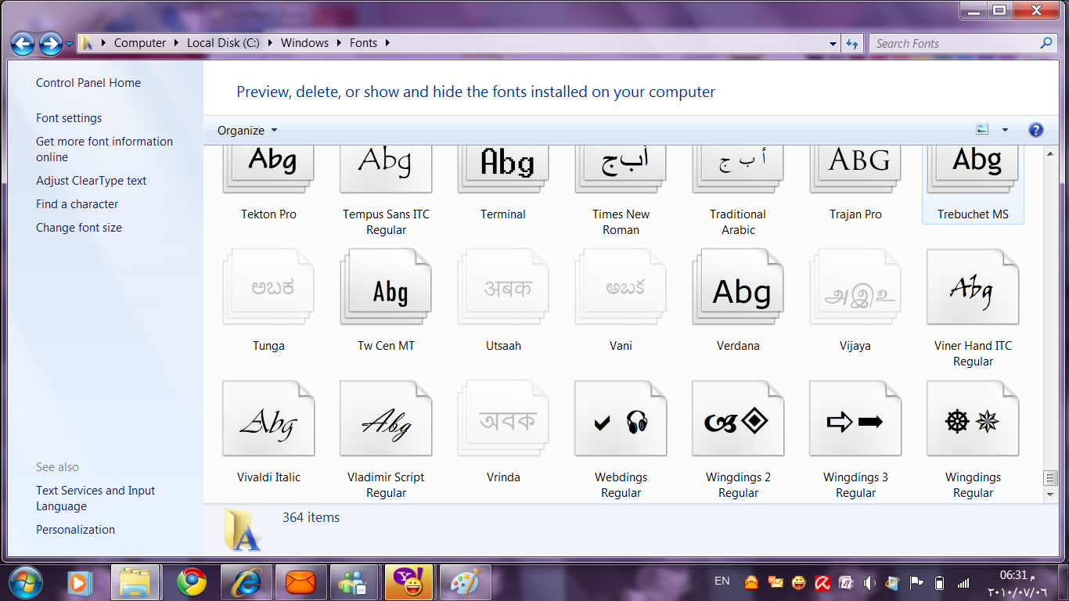Select the Vijaya font icon
The height and width of the screenshot is (601, 1069).
pyautogui.click(x=855, y=287)
